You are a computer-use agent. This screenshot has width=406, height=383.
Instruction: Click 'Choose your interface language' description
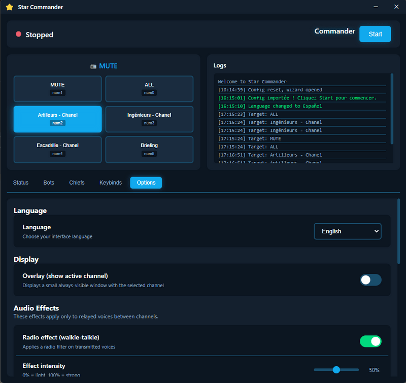[x=57, y=236]
